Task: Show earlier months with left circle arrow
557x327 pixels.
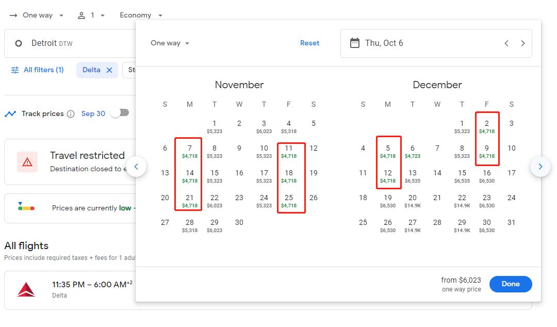Action: point(136,167)
